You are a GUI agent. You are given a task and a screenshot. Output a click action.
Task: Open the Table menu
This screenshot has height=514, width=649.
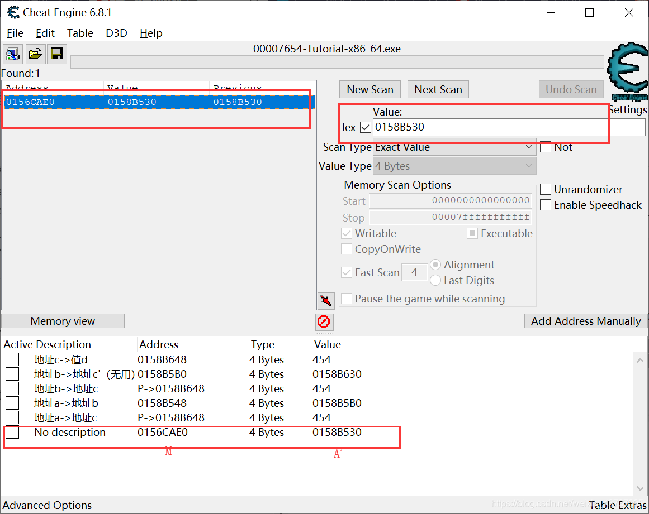(80, 33)
